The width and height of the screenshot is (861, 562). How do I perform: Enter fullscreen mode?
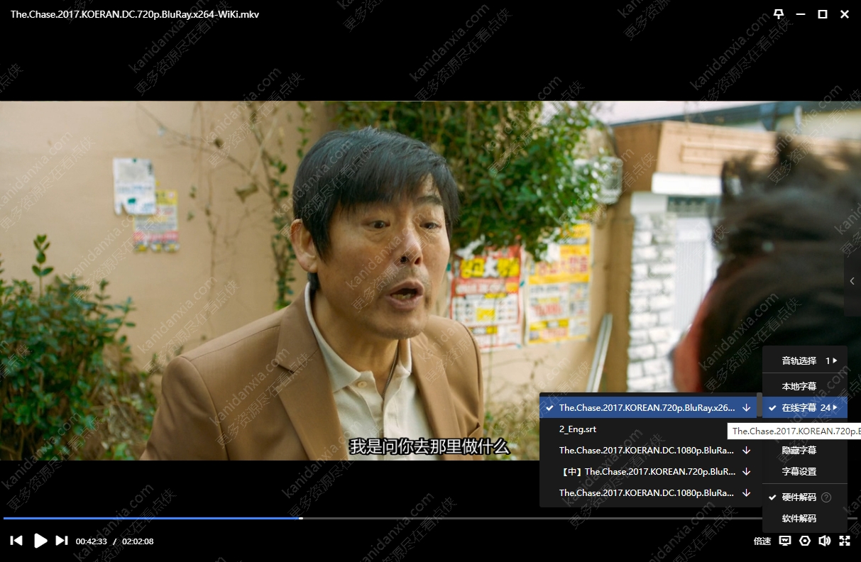point(845,541)
